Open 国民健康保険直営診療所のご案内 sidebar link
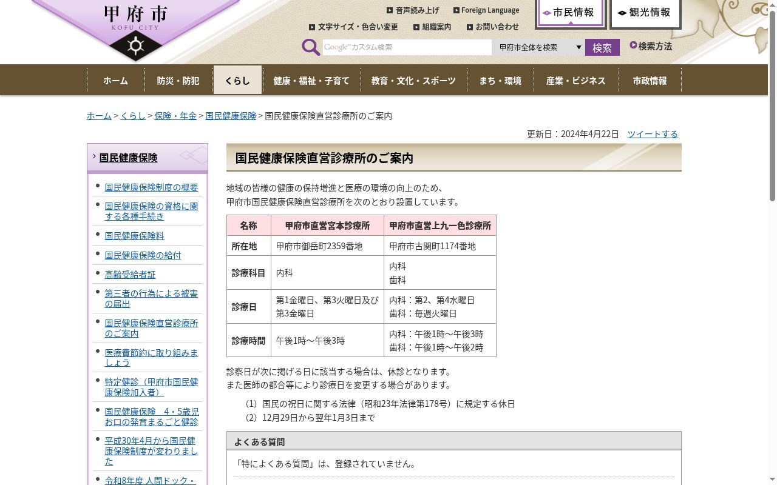 point(151,328)
